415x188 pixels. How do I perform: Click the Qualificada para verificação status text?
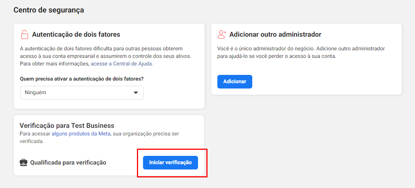[x=68, y=163]
